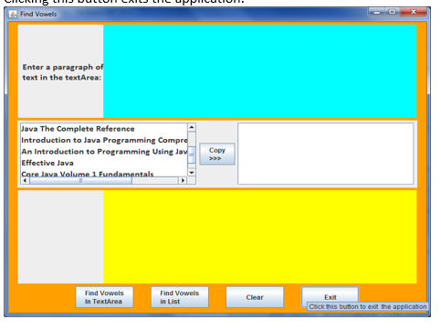Screen dimensions: 441x330
Task: Click the Java icon in title bar
Action: 13,15
